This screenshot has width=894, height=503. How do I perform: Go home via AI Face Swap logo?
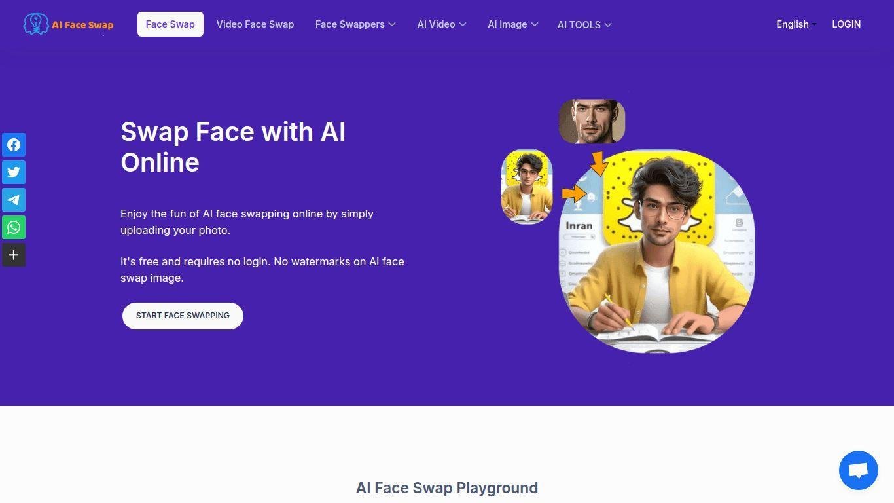click(x=68, y=24)
